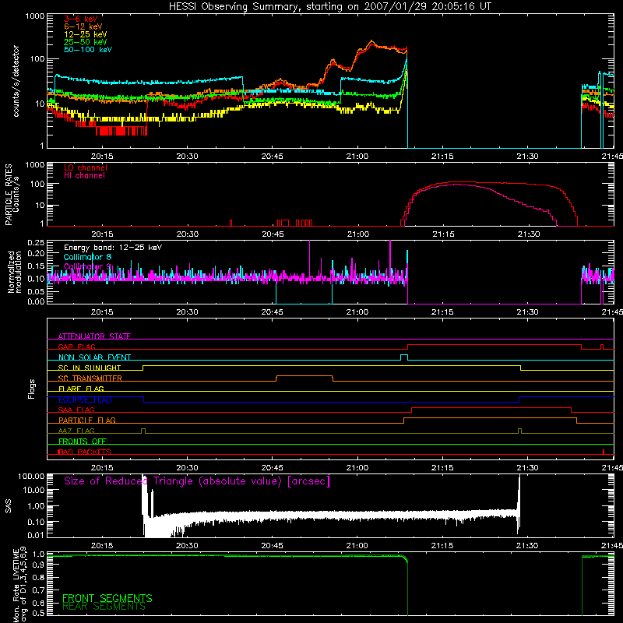623x623 pixels.
Task: Click the vertical 'Flags' axis label
Action: click(32, 389)
